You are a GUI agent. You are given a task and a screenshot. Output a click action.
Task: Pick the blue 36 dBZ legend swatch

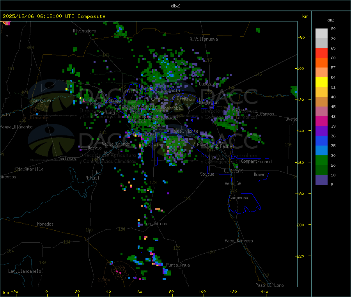point(321,140)
